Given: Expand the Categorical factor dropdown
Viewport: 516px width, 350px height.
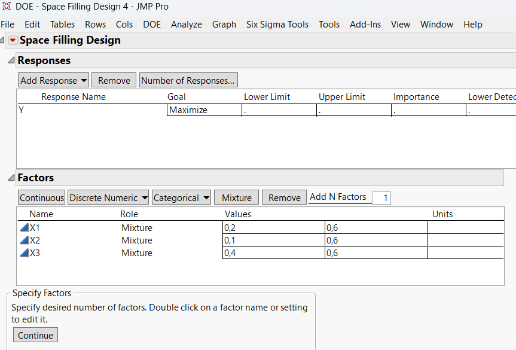Looking at the screenshot, I should click(x=181, y=198).
